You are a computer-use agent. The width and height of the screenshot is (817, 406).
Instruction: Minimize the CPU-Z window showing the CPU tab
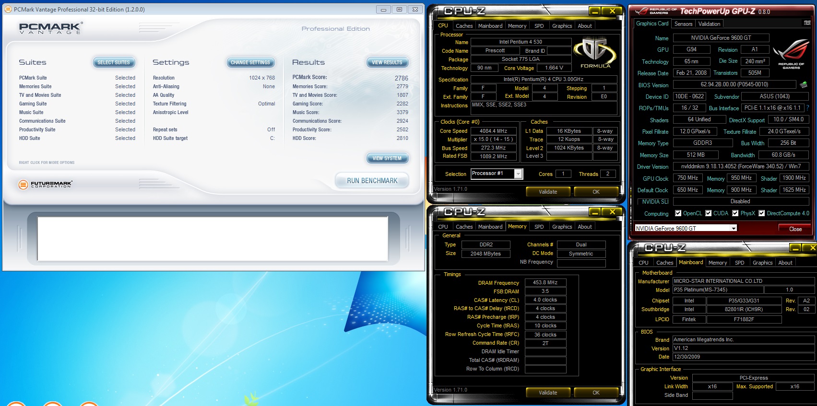595,11
